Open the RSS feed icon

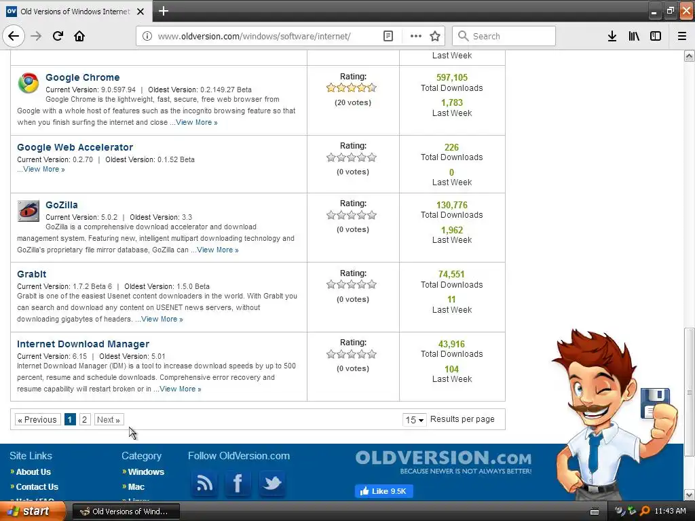click(x=204, y=483)
